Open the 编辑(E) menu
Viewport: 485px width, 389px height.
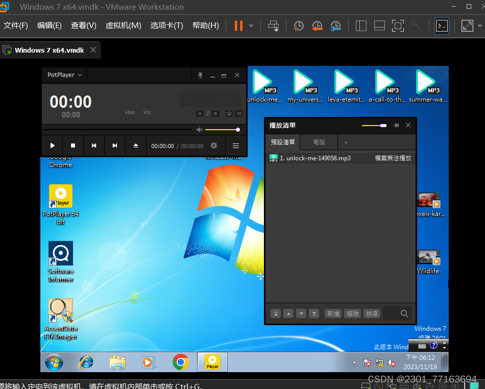pos(49,26)
